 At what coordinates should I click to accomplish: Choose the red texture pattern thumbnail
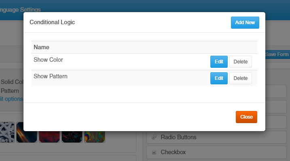[49, 137]
